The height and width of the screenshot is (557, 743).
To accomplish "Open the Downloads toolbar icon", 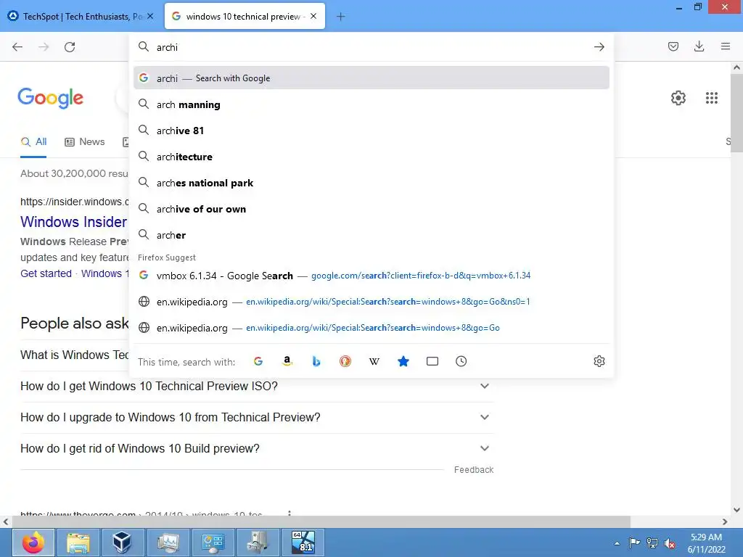I will [x=699, y=46].
